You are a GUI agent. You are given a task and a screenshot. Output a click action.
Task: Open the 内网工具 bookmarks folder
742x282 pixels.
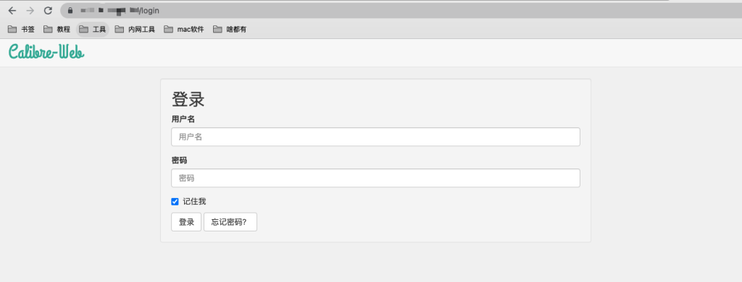click(135, 30)
